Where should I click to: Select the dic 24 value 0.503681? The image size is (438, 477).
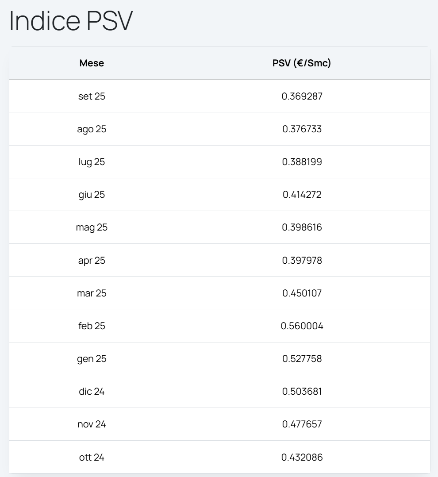[x=302, y=391]
